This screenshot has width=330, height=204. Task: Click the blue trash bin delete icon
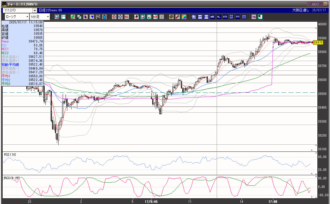coord(104,17)
